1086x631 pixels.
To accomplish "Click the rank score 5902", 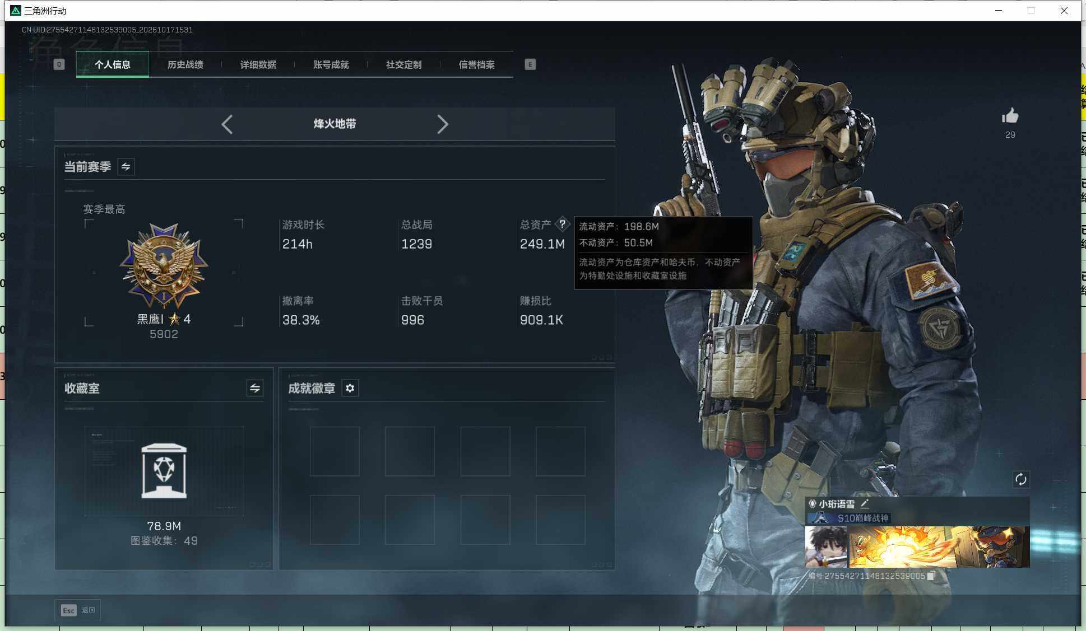I will [164, 334].
